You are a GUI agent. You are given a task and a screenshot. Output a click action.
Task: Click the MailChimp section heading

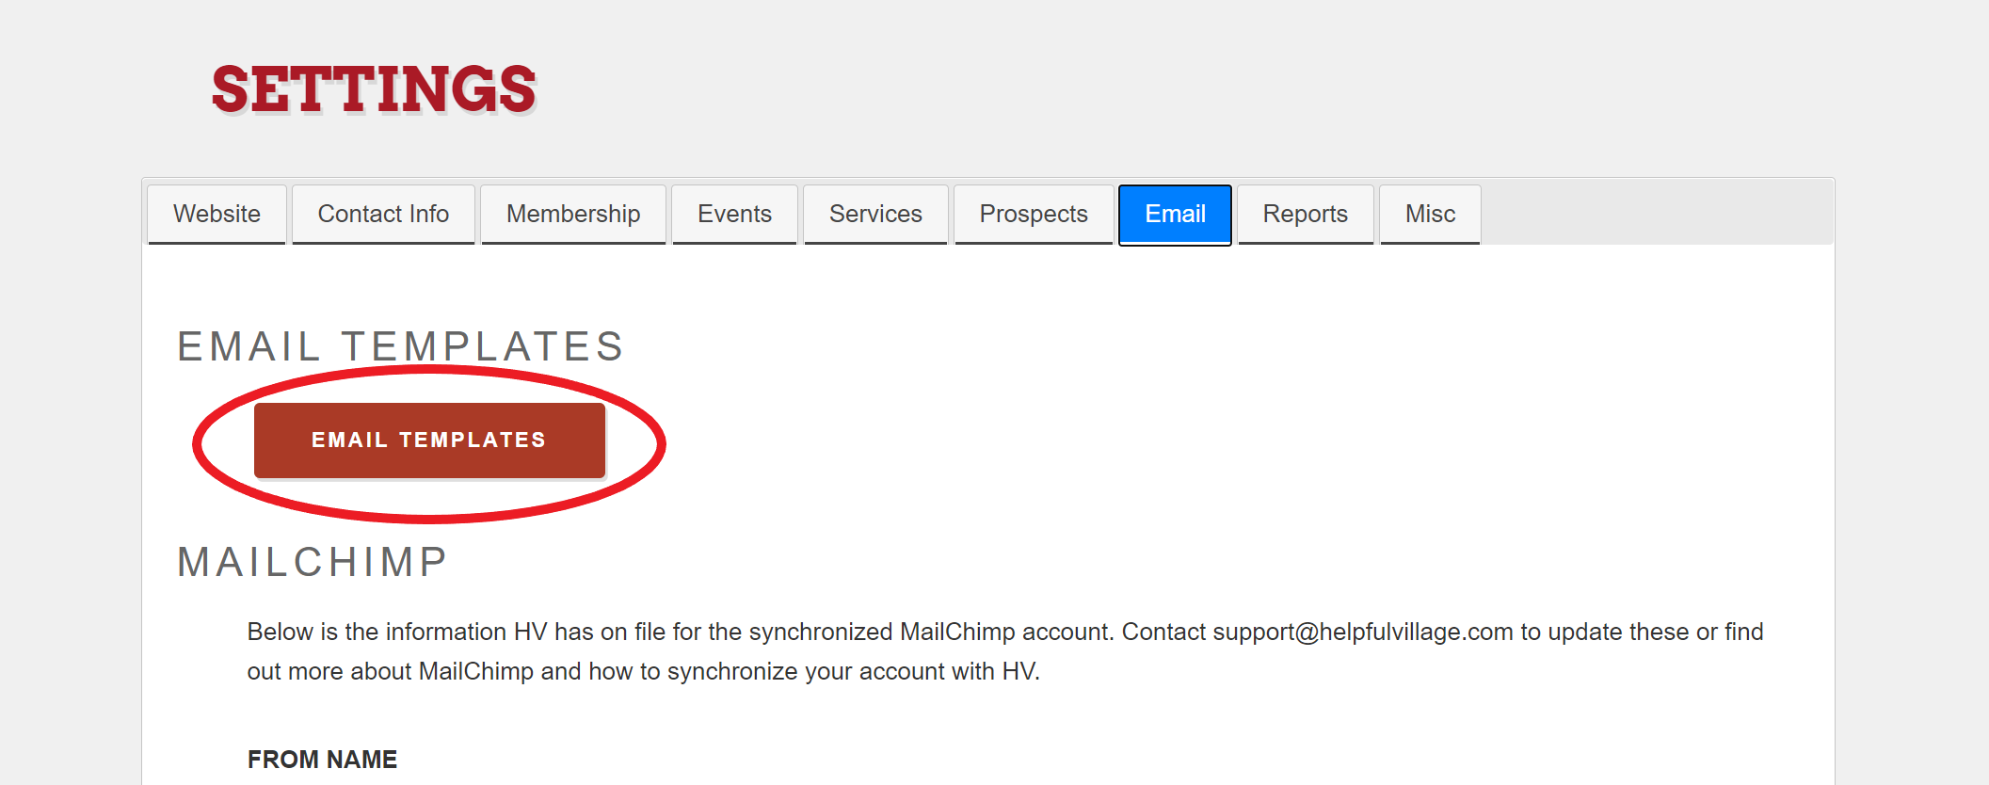click(x=313, y=562)
